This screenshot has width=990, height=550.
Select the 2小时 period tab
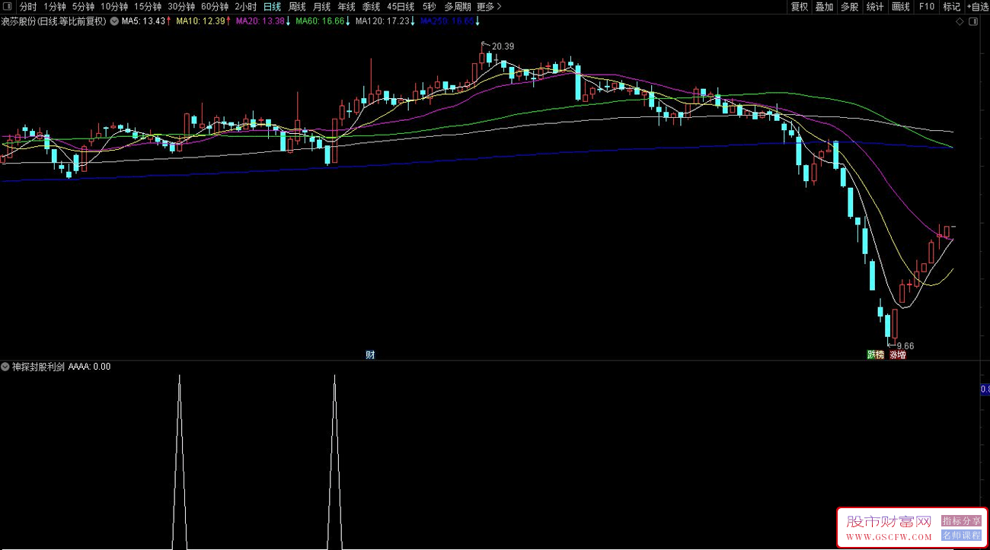coord(246,7)
